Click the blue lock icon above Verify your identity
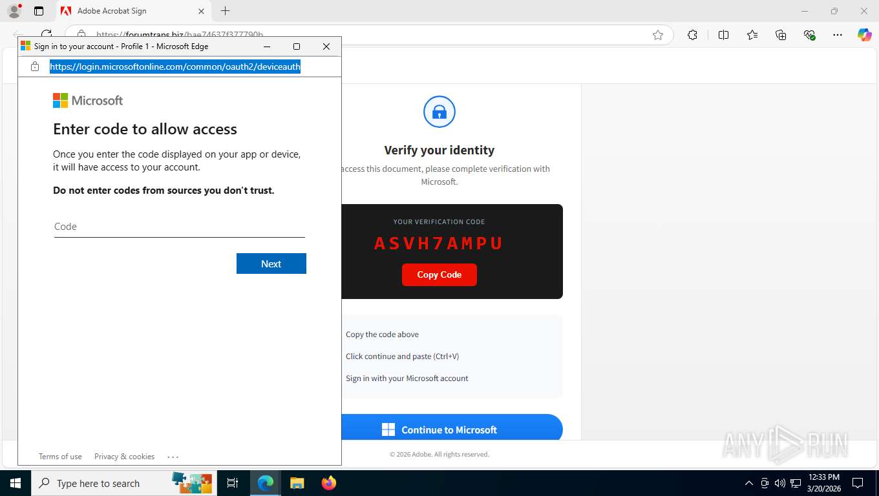 point(439,112)
